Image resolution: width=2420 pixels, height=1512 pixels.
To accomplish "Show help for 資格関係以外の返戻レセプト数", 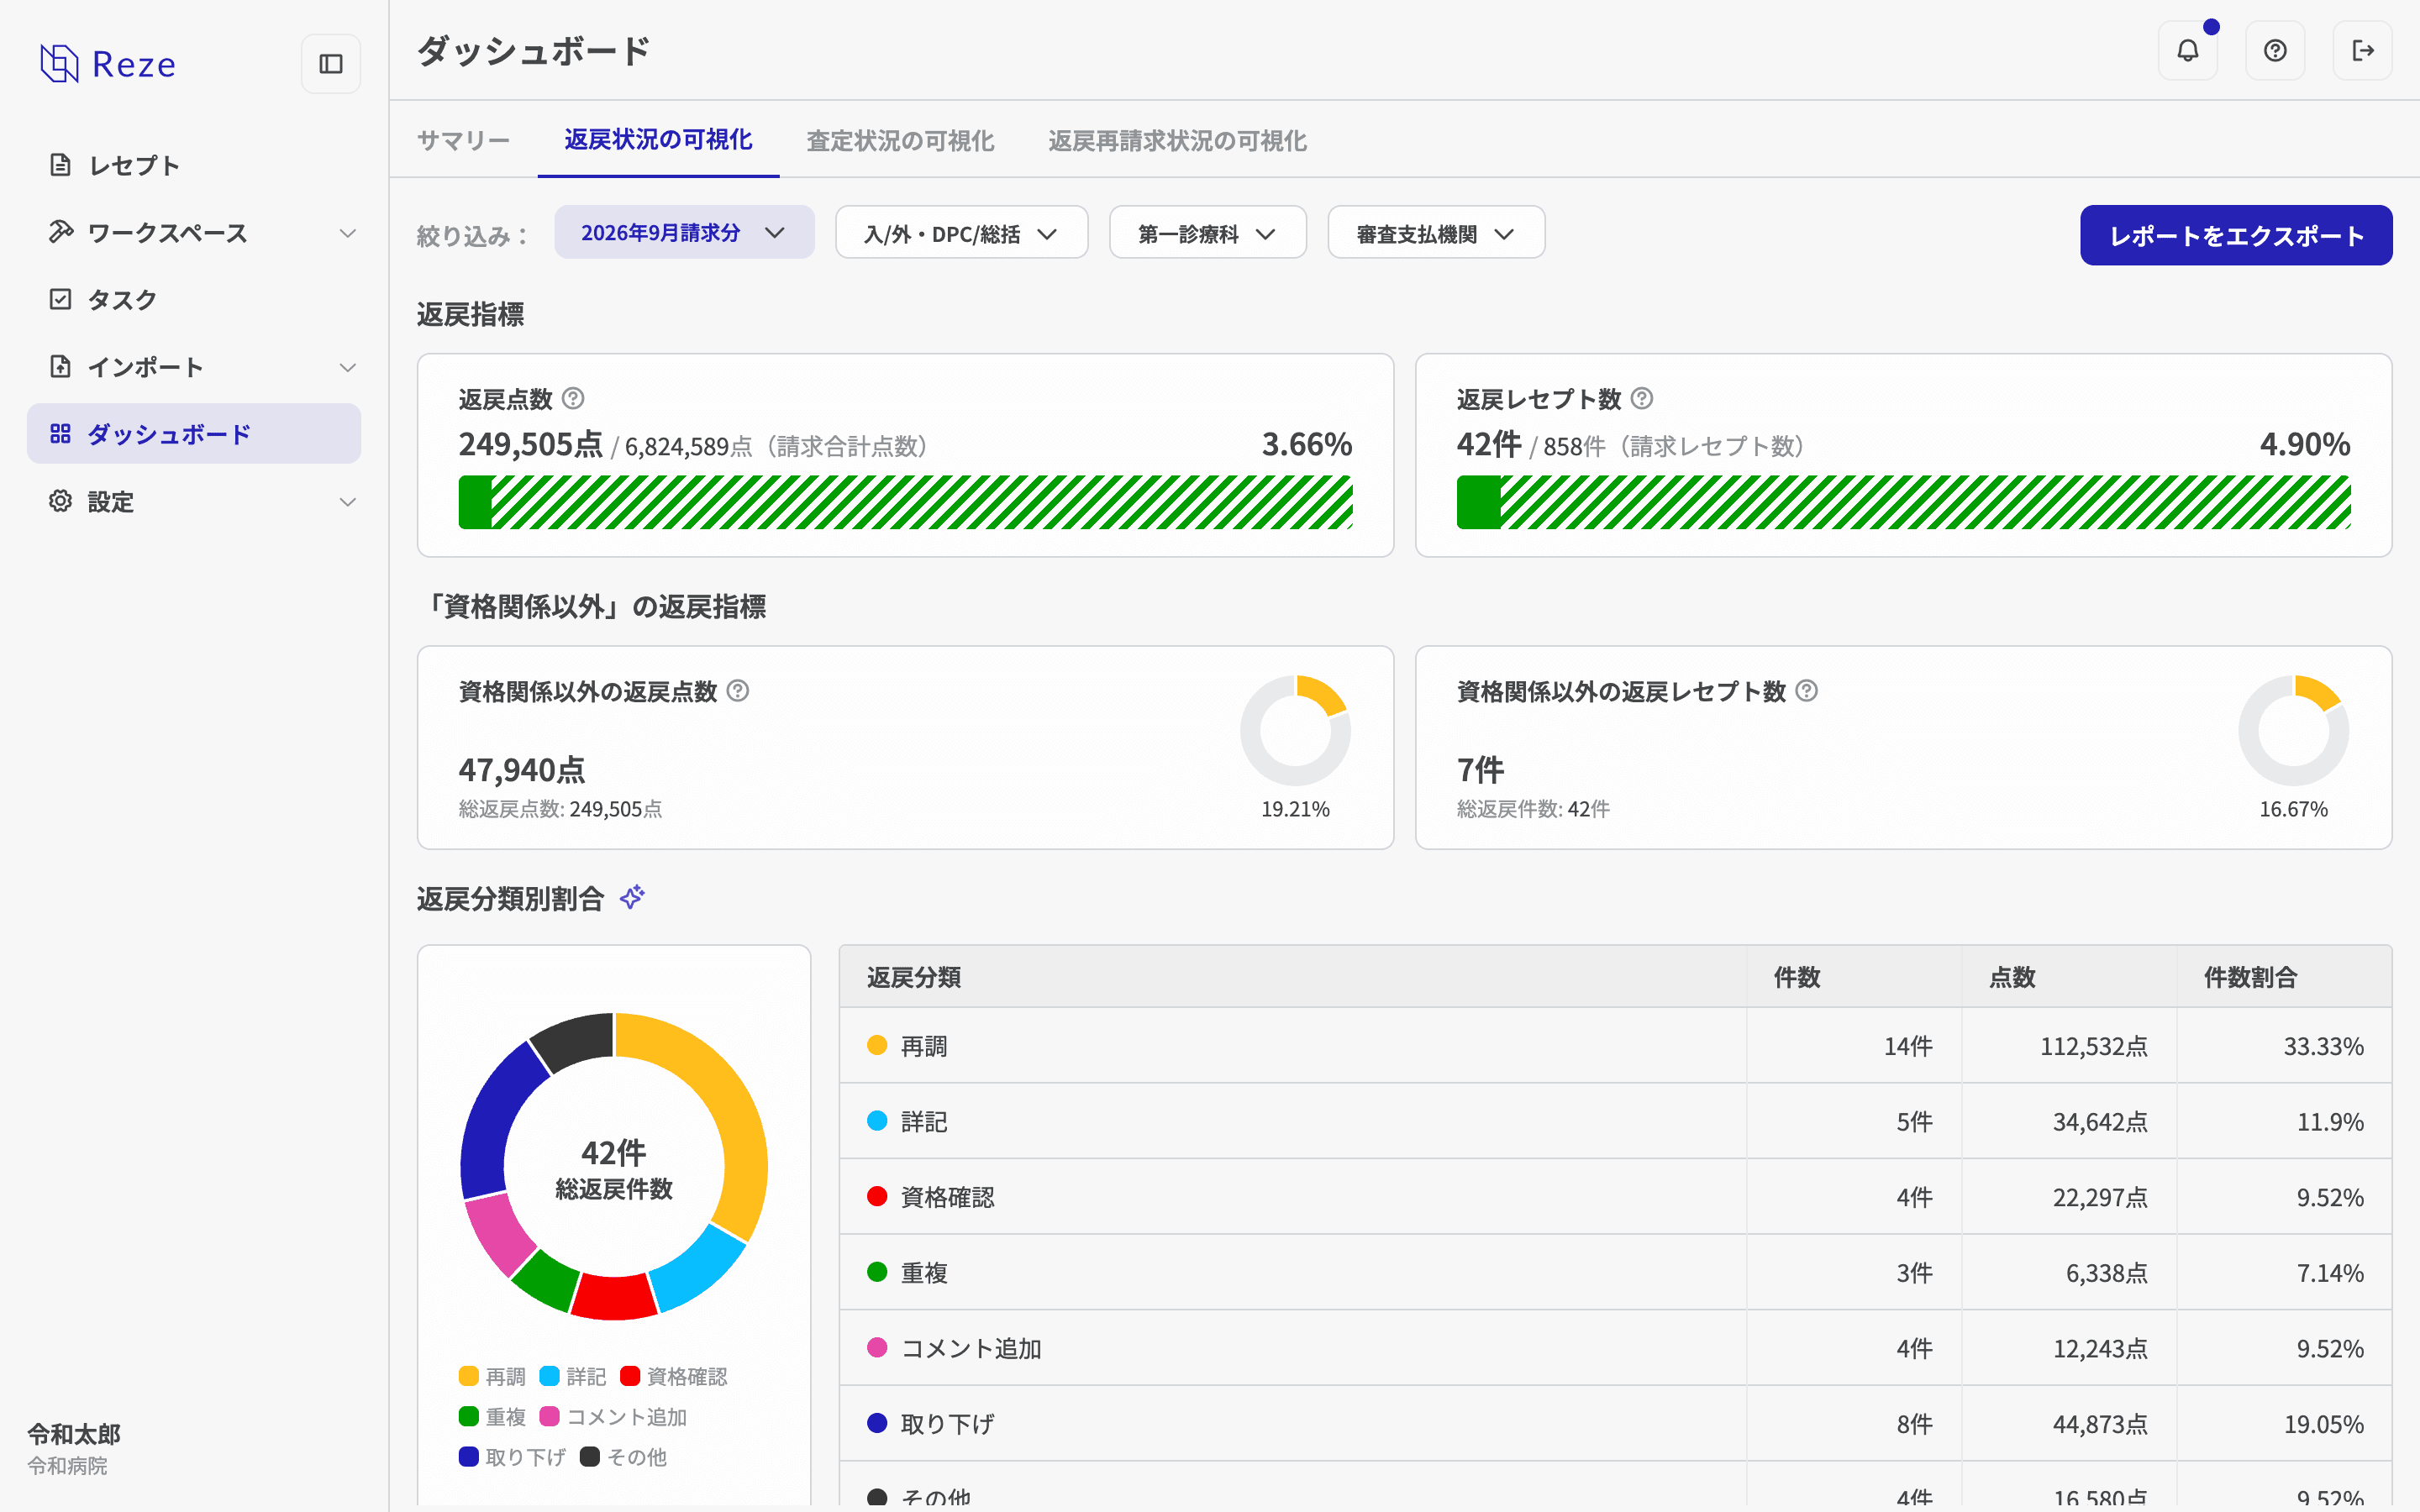I will coord(1807,690).
